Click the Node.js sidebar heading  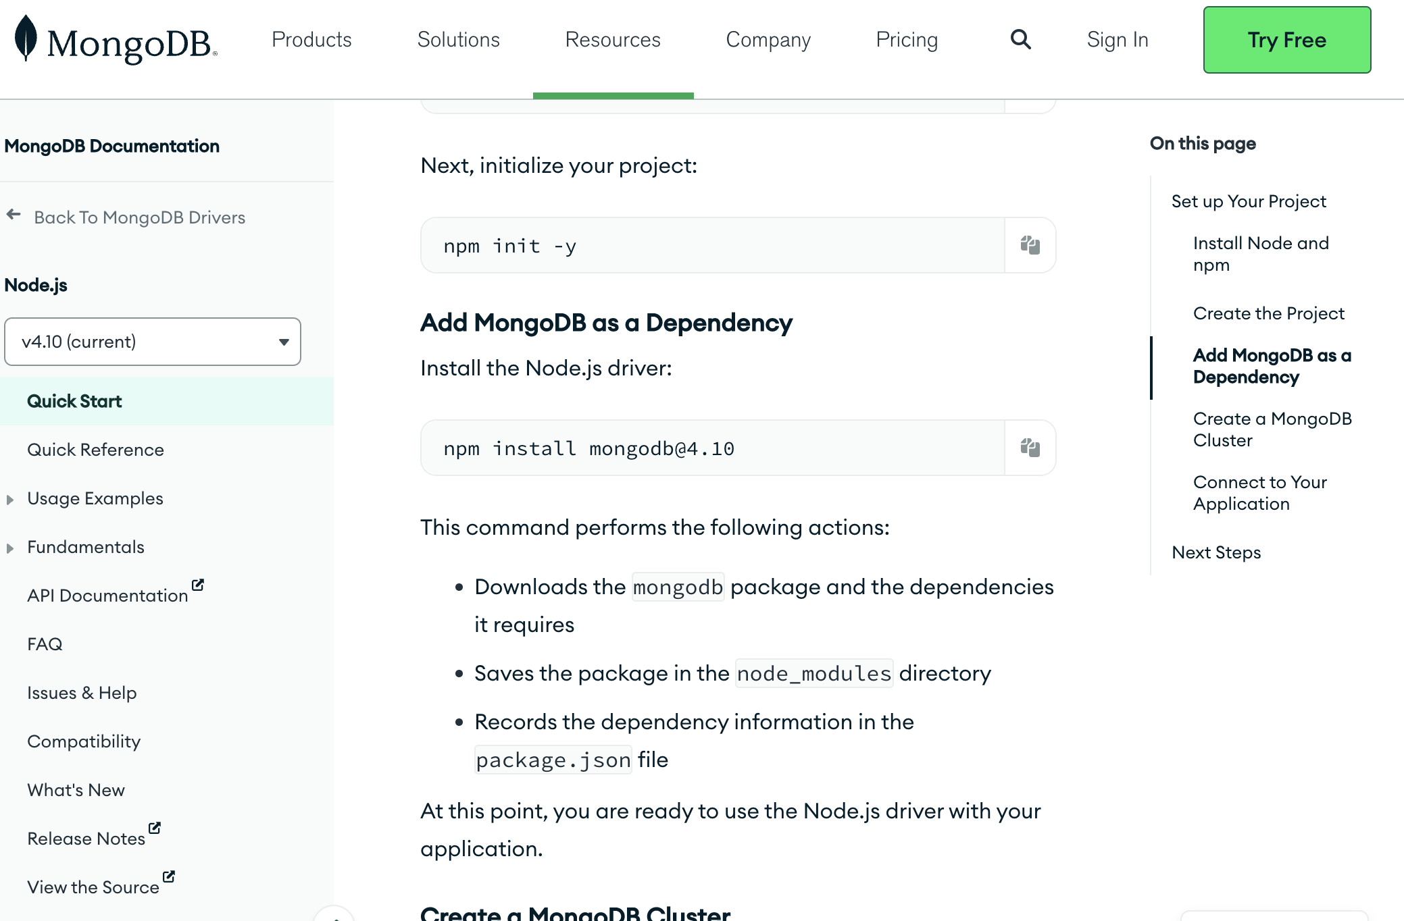pos(36,285)
